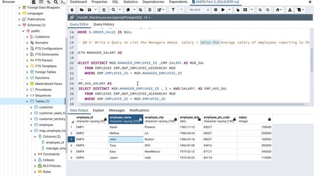The image size is (314, 176).
Task: Switch to the Query History tab
Action: click(x=104, y=24)
